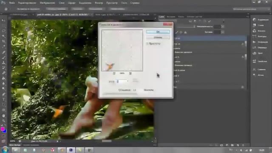
Task: Select the Move tool
Action: tap(3, 20)
